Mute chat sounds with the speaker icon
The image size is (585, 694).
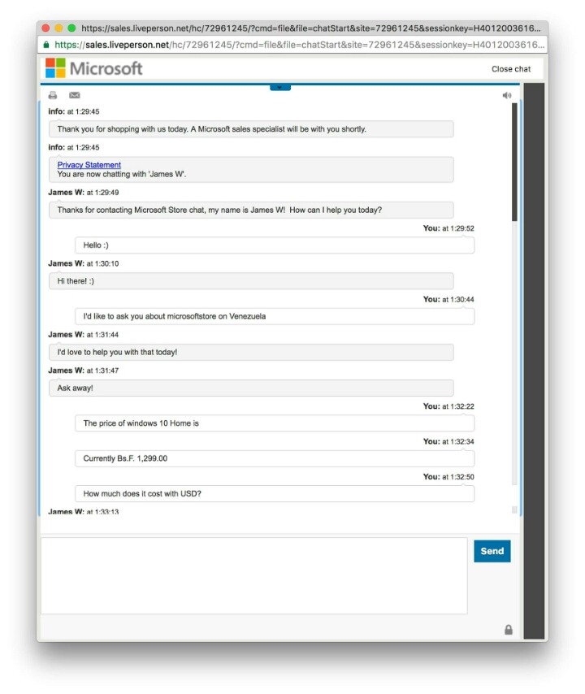tap(507, 95)
